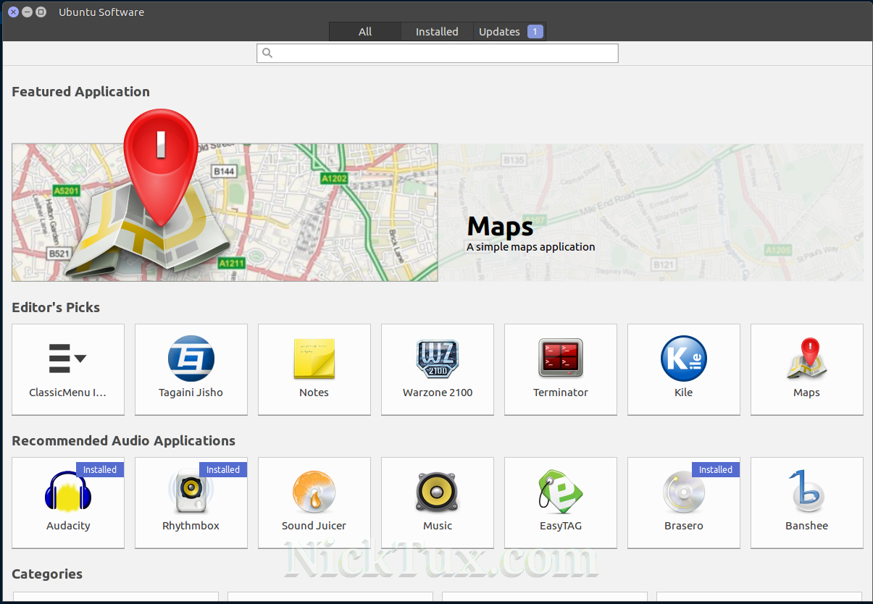Close the Ubuntu Software window
This screenshot has width=873, height=604.
13,12
